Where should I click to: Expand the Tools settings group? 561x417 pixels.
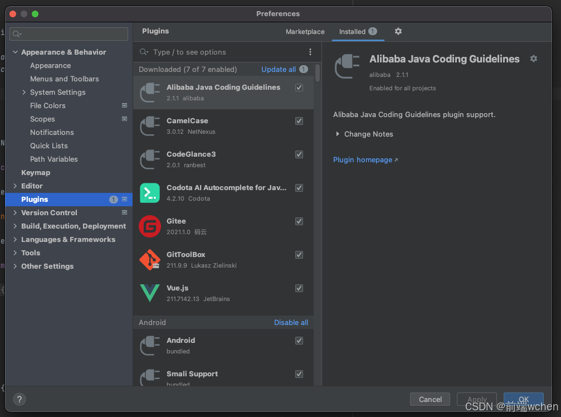(x=15, y=253)
